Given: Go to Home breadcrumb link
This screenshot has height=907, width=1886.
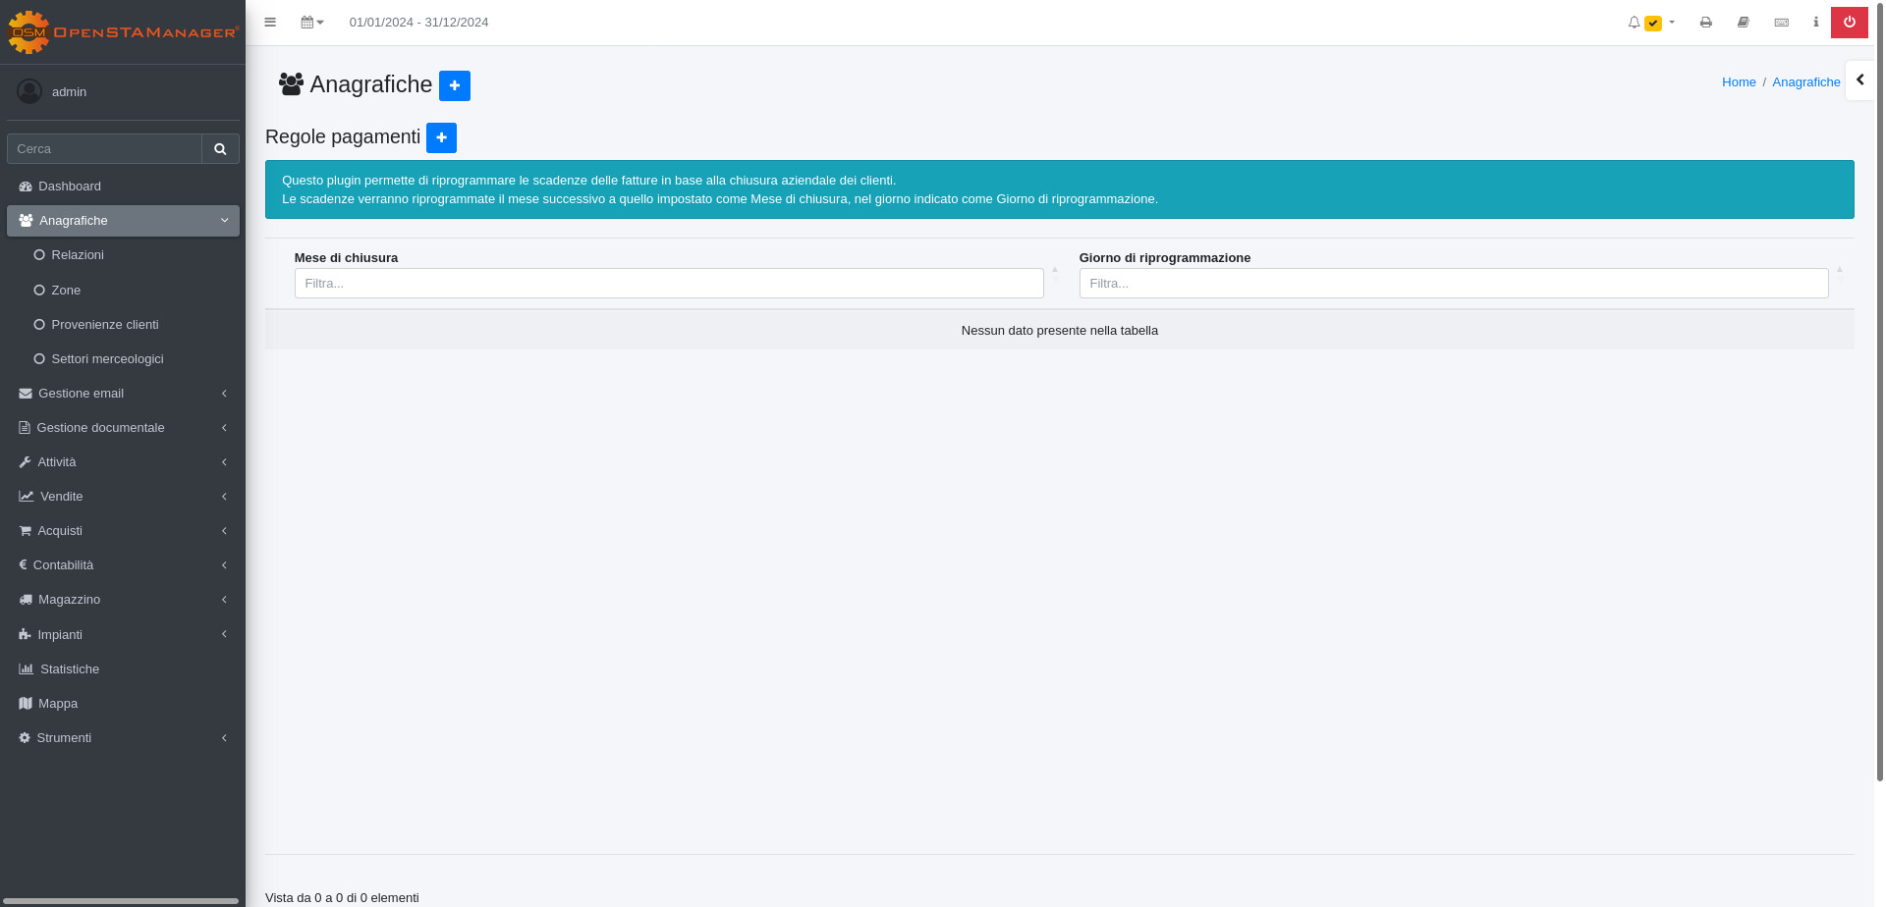Looking at the screenshot, I should pos(1738,82).
